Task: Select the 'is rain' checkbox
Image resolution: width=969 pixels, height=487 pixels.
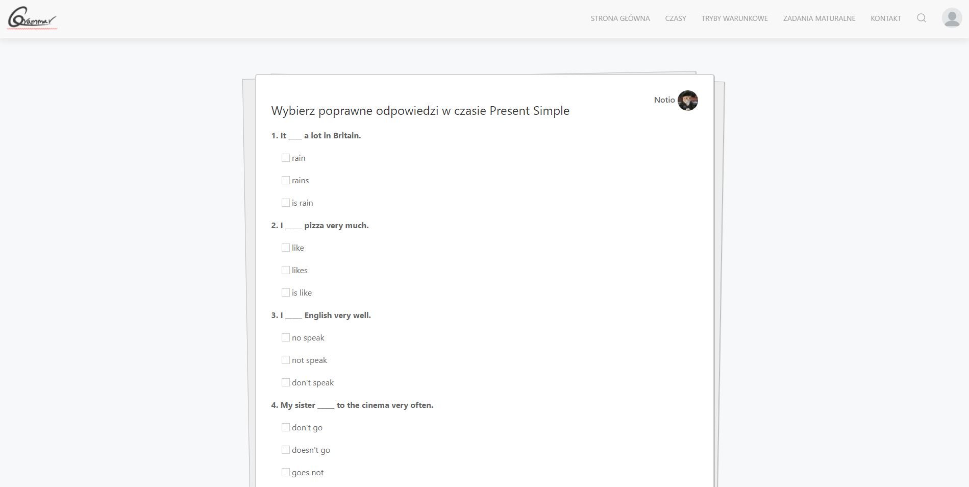Action: [x=286, y=203]
